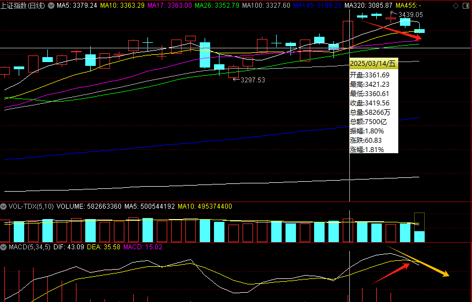Viewport: 472px width, 302px height.
Task: Click the MACD(5,34,5) indicator name
Action: coord(30,247)
